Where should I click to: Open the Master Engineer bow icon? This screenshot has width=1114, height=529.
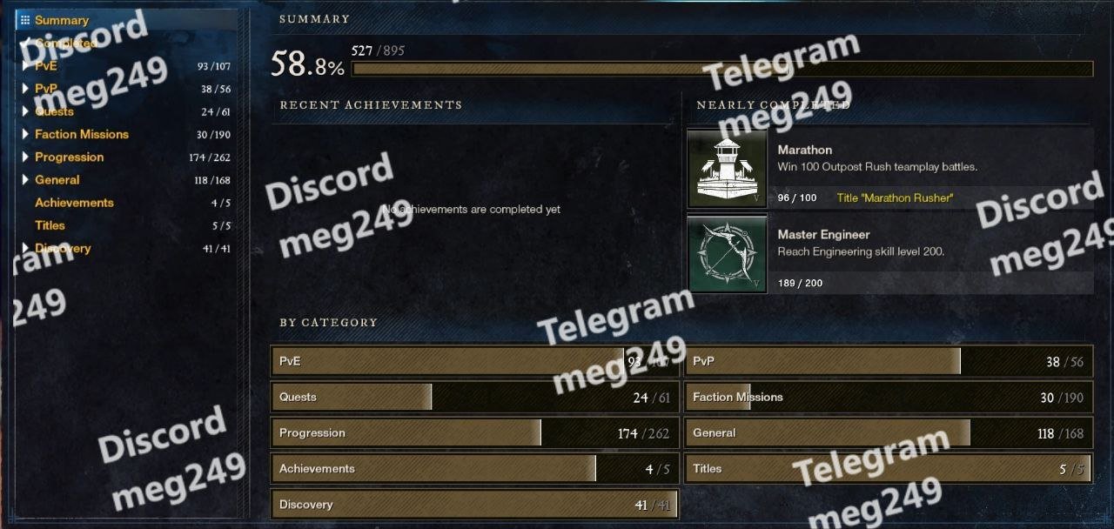click(x=728, y=254)
